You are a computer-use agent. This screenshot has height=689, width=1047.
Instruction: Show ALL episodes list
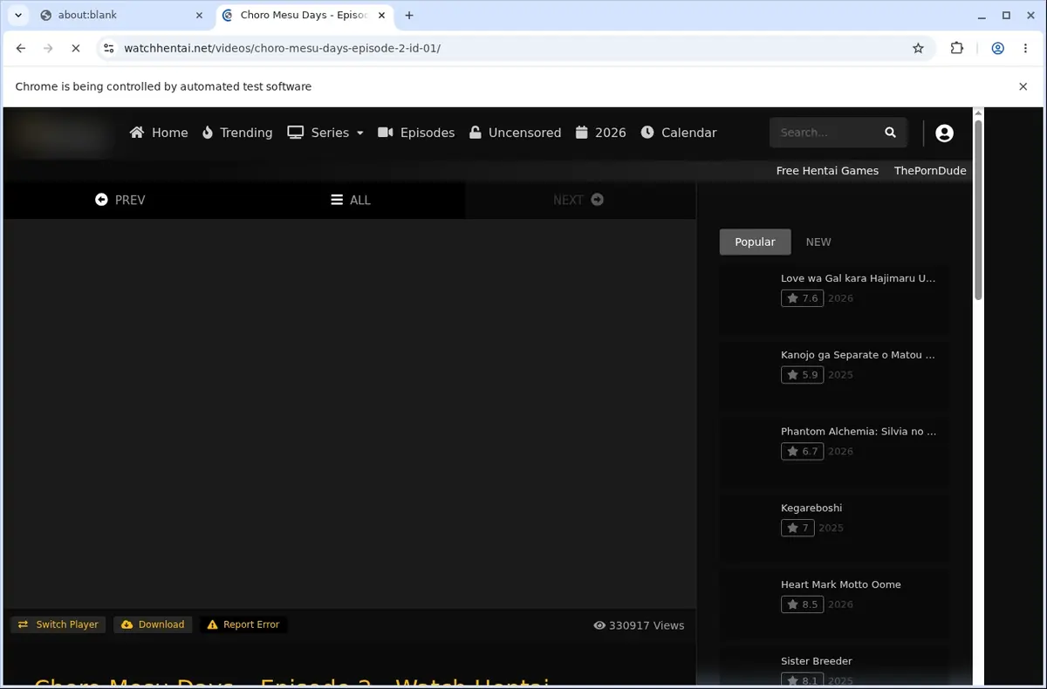coord(351,200)
